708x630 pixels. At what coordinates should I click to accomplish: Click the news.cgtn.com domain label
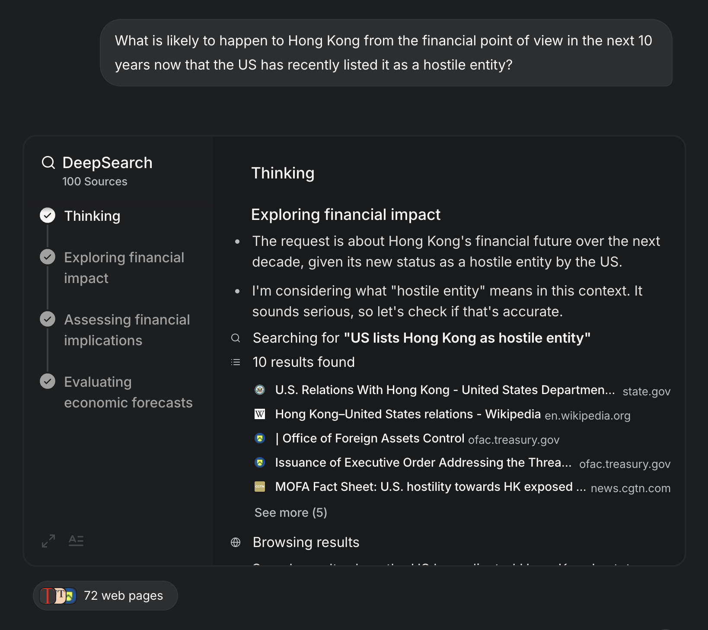point(631,488)
